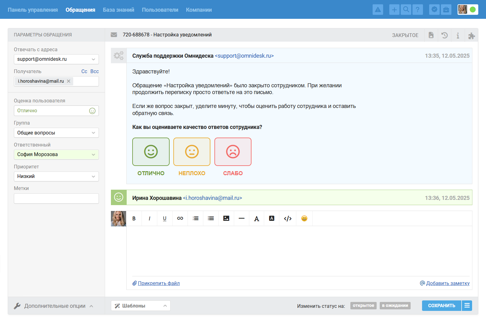
Task: Open the Шаблоны templates dropdown
Action: (141, 306)
